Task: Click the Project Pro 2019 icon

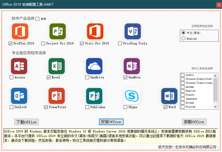Action: click(x=57, y=31)
